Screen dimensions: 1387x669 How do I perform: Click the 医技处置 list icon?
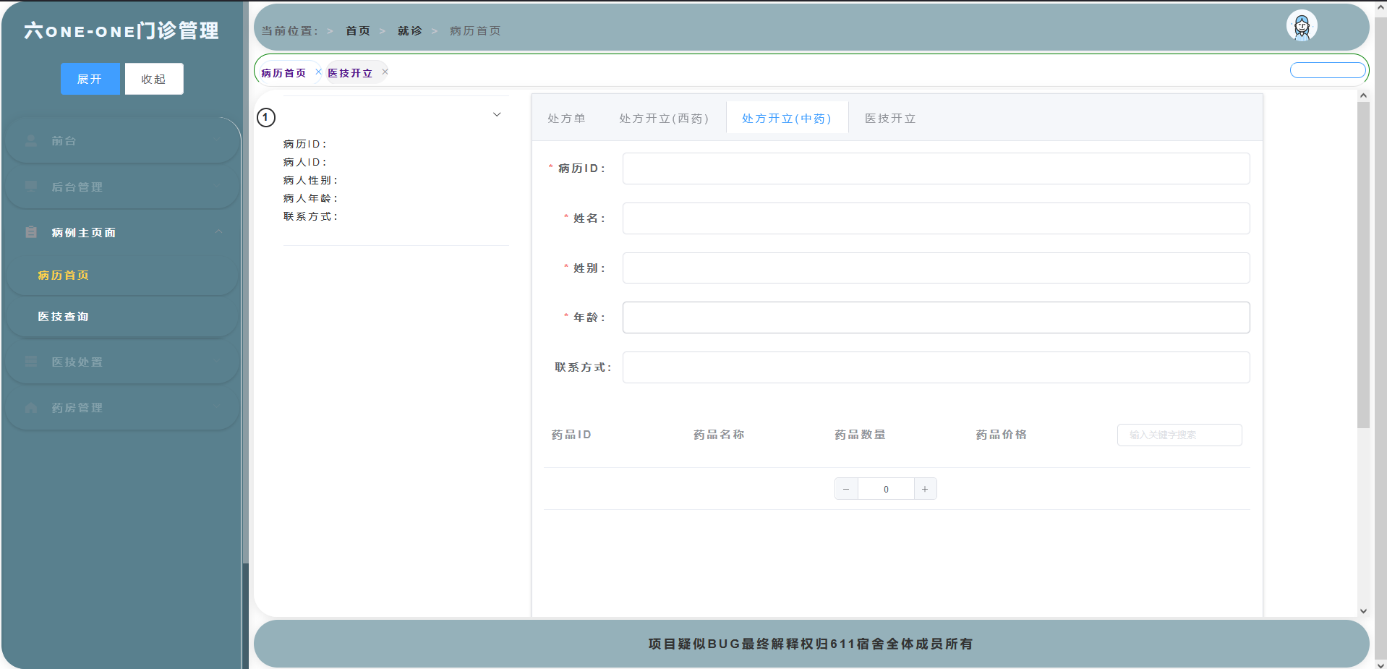(31, 362)
